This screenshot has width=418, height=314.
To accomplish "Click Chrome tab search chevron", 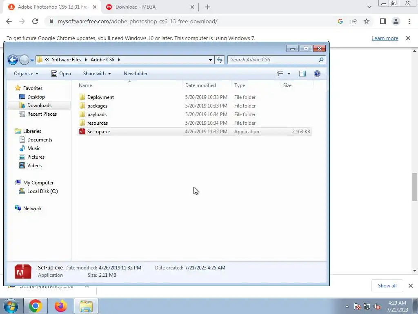I will point(369,7).
